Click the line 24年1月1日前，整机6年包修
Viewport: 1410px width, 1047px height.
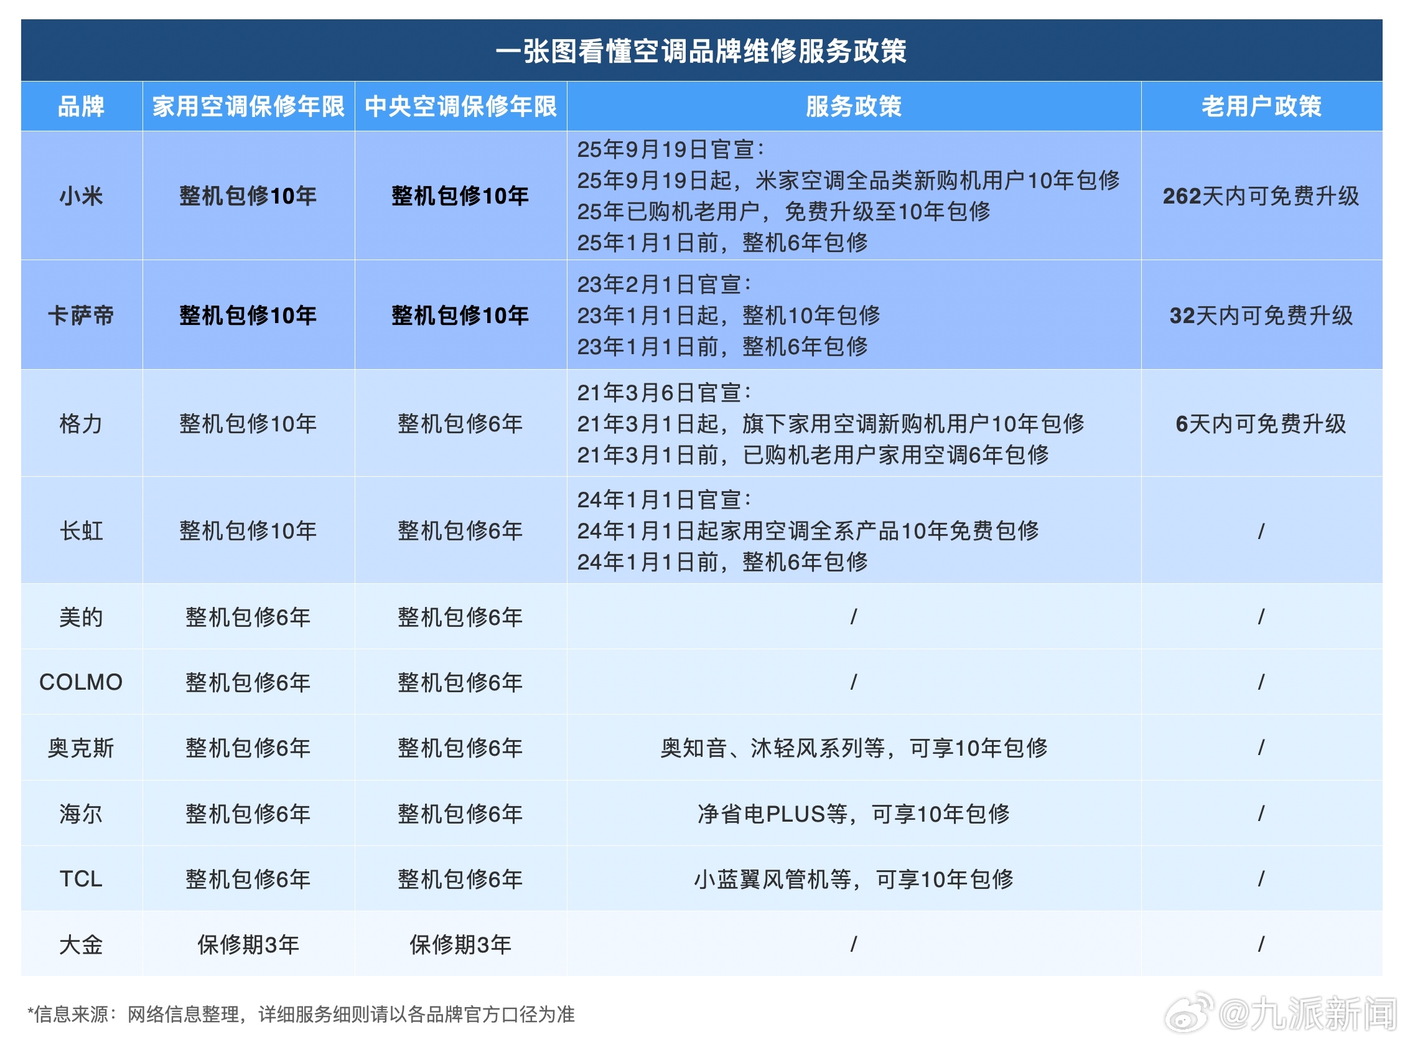pyautogui.click(x=722, y=561)
